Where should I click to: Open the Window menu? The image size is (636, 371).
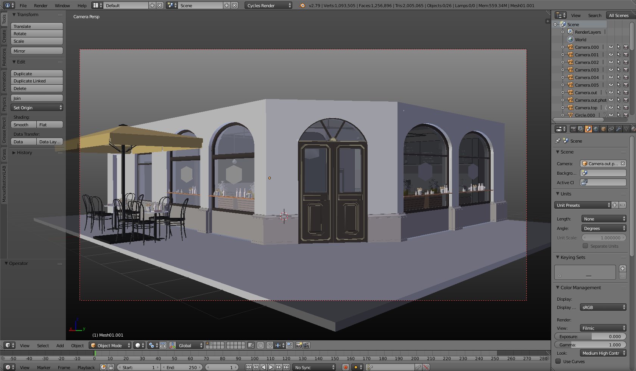tap(62, 6)
